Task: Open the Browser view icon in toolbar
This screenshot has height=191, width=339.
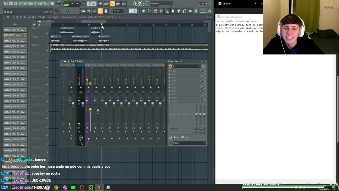Action: click(x=167, y=11)
